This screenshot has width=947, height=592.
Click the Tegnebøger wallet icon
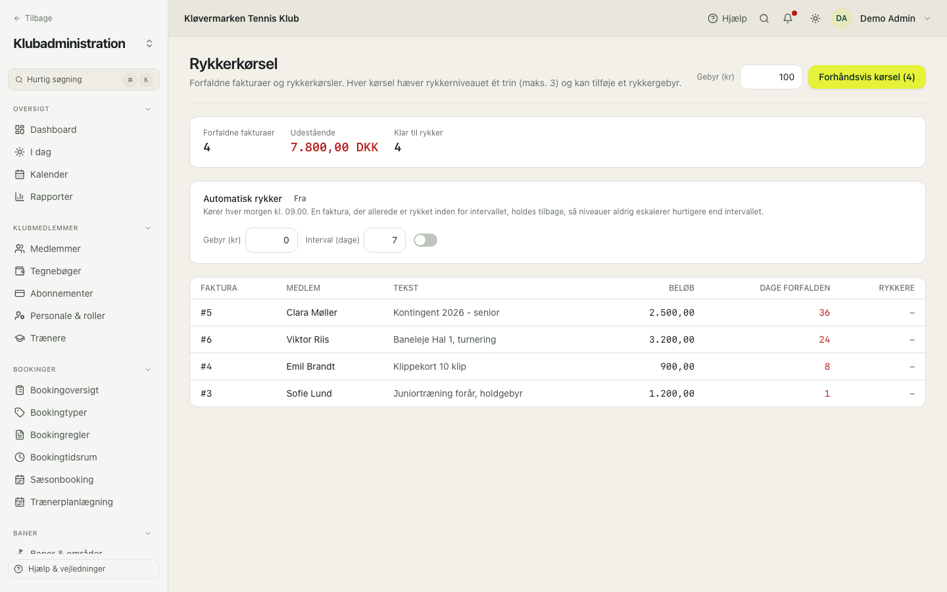click(20, 271)
